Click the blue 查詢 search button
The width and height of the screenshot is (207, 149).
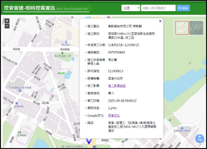point(183,8)
